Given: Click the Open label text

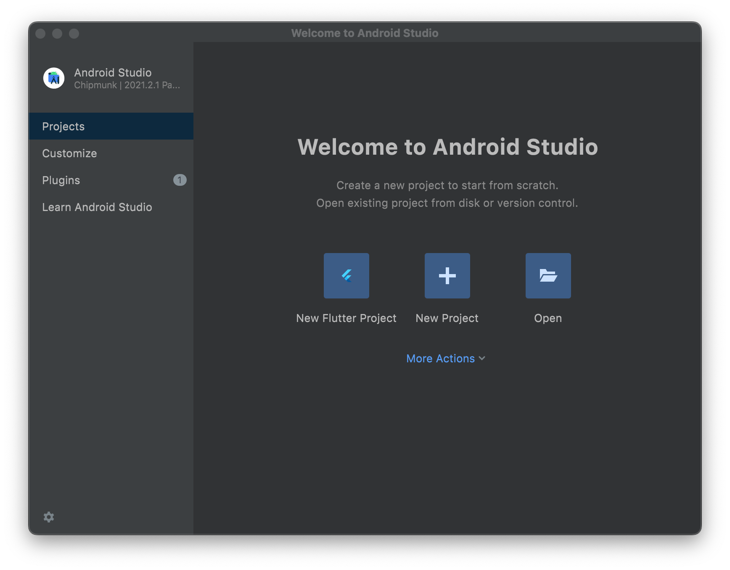Looking at the screenshot, I should point(548,318).
